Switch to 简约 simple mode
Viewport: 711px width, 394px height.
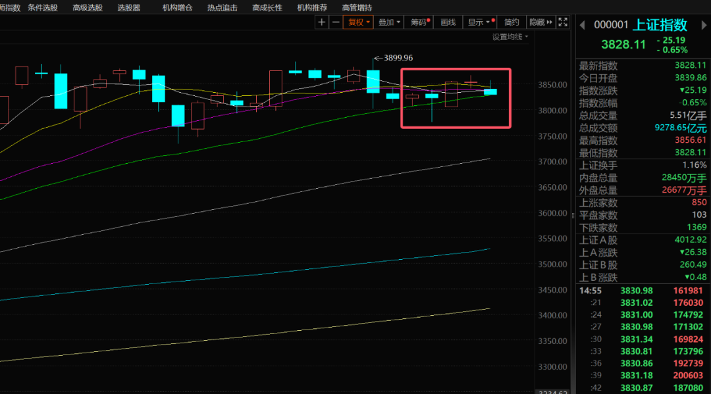pyautogui.click(x=512, y=22)
